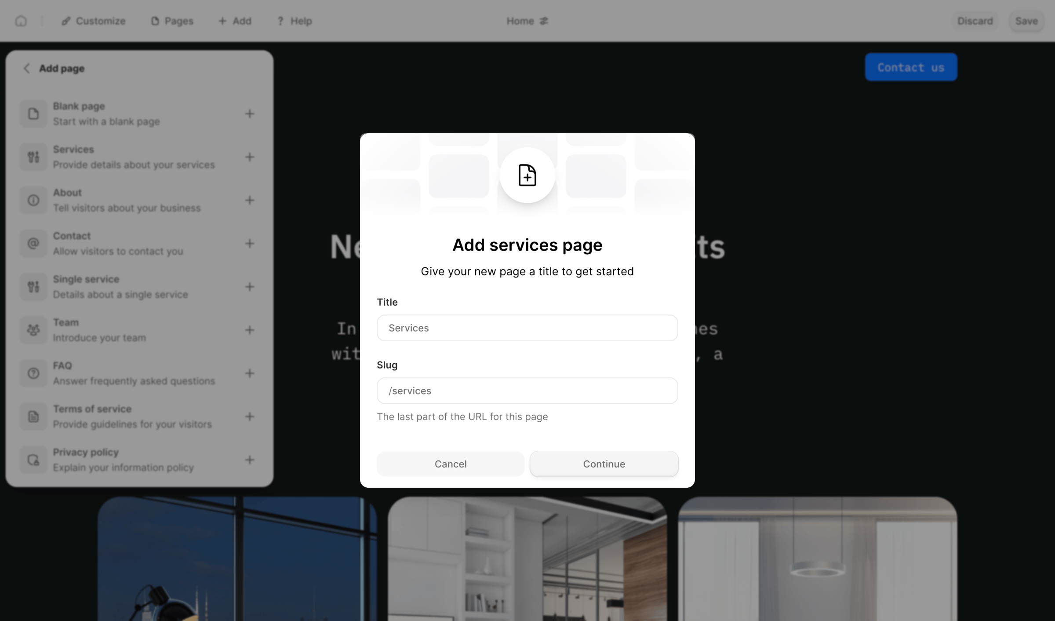Open the Customize menu

94,21
